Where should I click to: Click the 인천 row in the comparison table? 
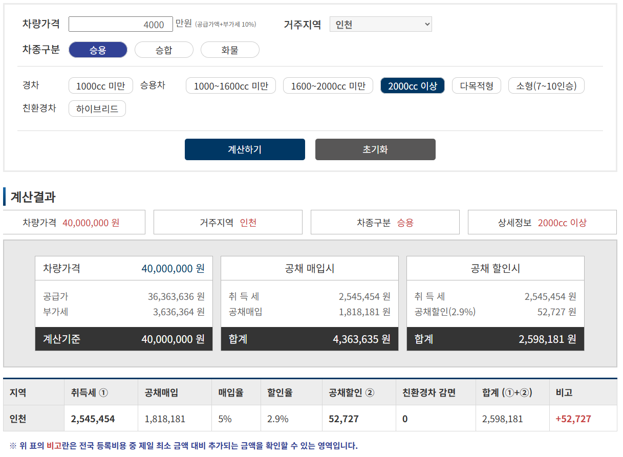33,418
